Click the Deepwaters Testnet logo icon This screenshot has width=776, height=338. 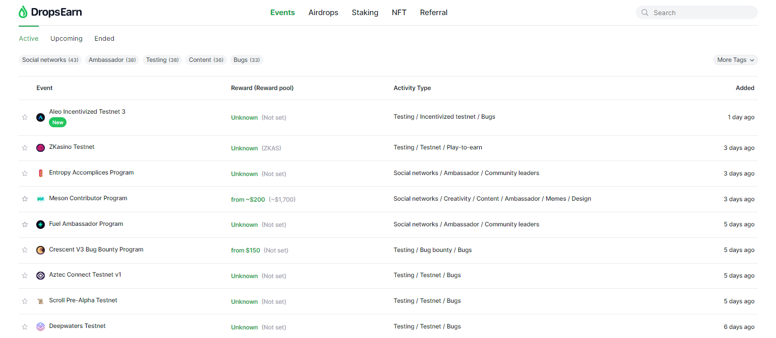(41, 326)
